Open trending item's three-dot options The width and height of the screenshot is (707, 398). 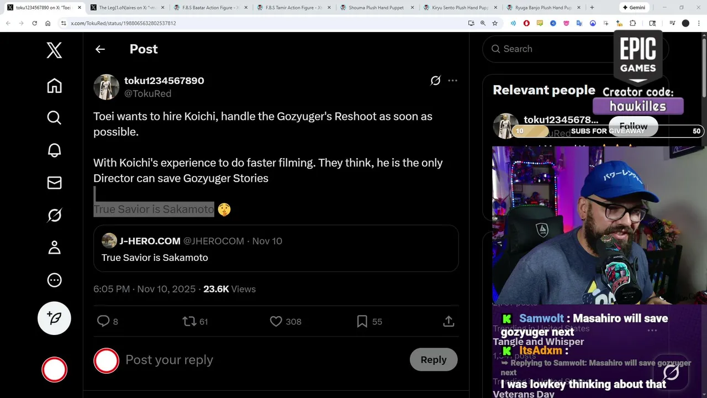point(652,331)
